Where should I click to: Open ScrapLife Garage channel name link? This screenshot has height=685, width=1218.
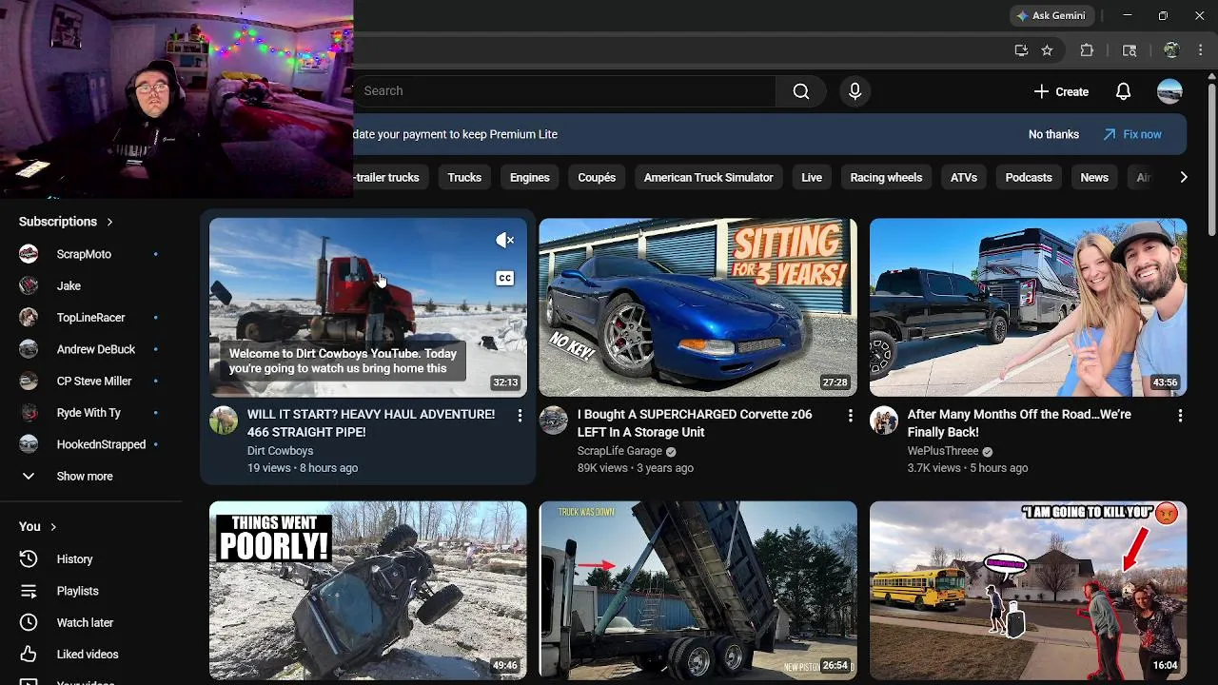point(619,451)
